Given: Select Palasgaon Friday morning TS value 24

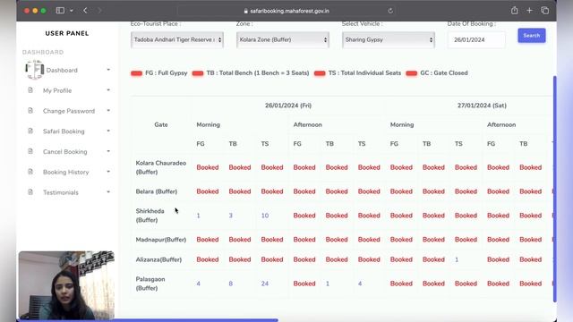Looking at the screenshot, I should 265,284.
